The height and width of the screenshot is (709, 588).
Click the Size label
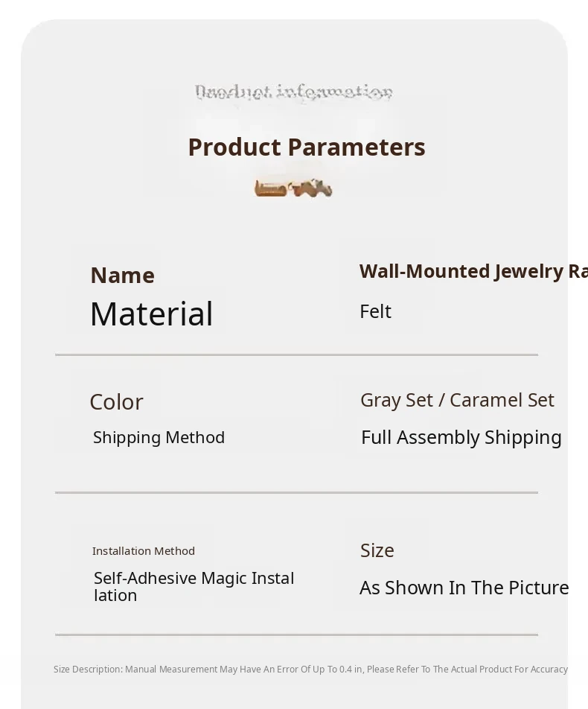pyautogui.click(x=377, y=550)
